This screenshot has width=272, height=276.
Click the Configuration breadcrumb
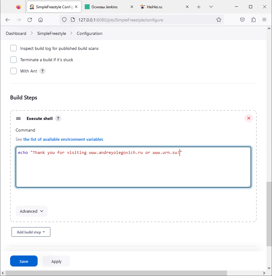[x=89, y=33]
